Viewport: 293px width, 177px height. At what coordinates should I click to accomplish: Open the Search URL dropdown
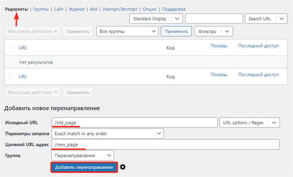[x=266, y=19]
